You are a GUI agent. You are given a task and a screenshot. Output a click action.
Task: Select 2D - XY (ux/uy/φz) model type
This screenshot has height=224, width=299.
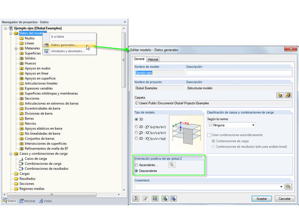(137, 138)
